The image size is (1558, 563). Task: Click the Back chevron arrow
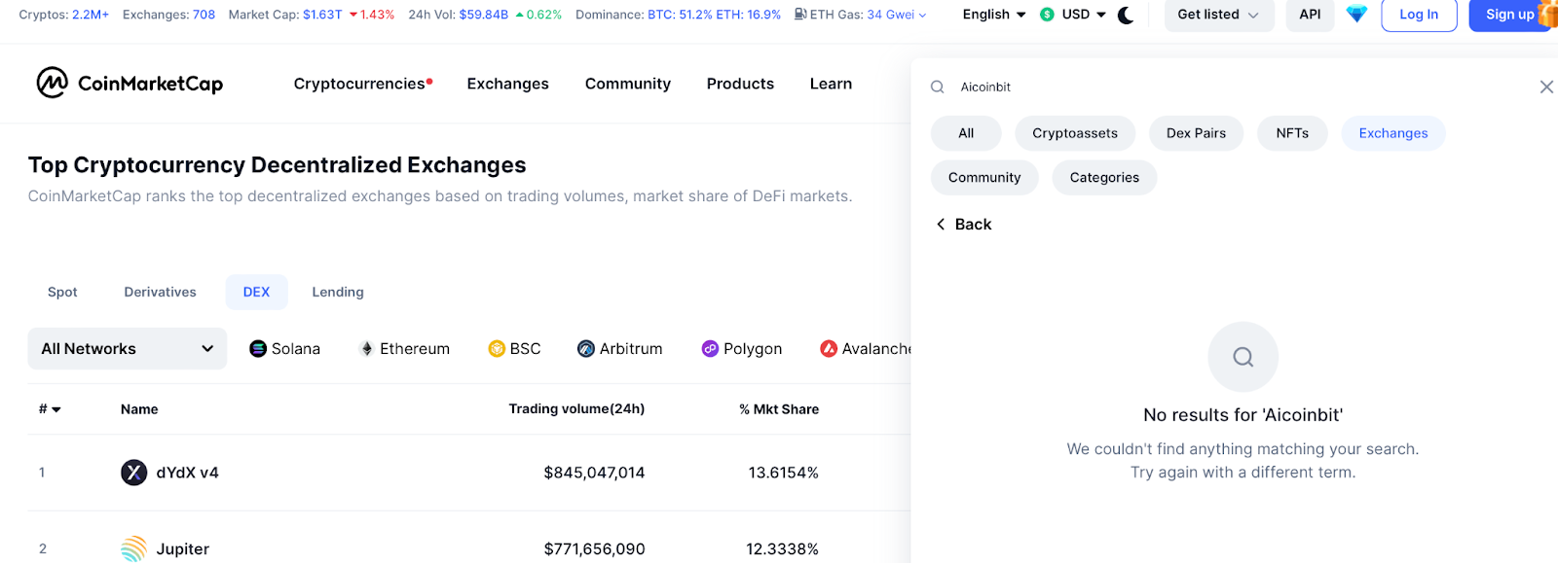tap(941, 225)
